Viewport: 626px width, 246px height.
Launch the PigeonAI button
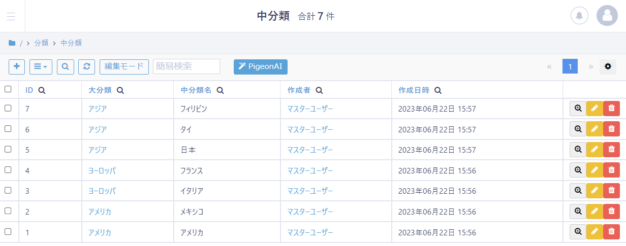pyautogui.click(x=261, y=66)
